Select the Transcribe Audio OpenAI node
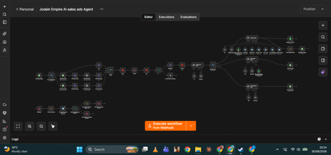 point(87,75)
